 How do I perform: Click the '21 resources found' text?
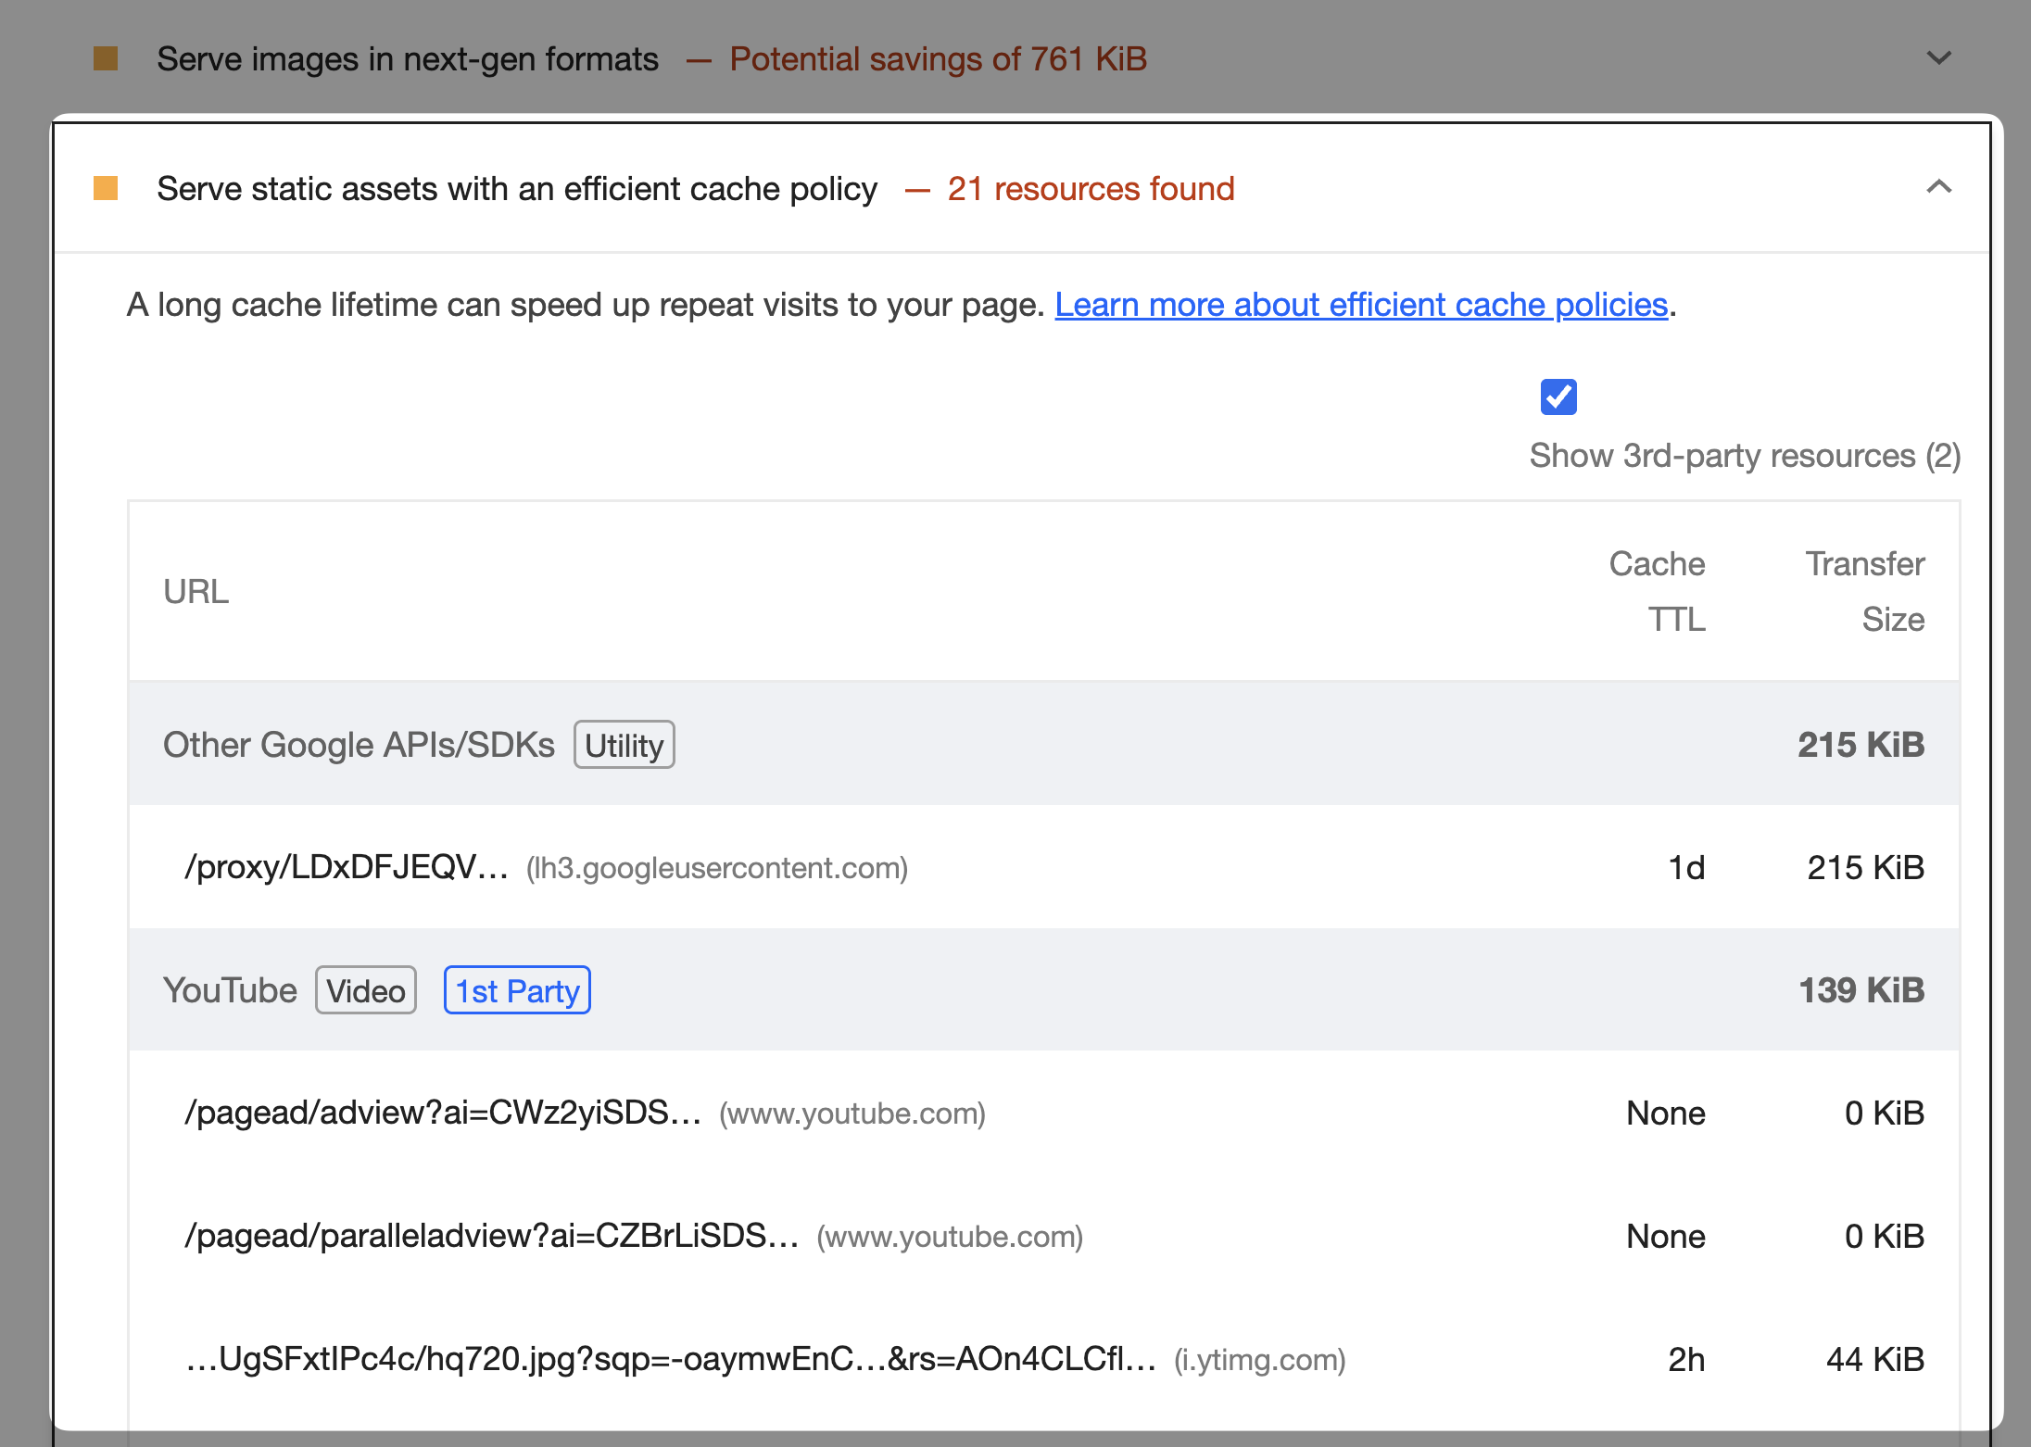point(1091,189)
